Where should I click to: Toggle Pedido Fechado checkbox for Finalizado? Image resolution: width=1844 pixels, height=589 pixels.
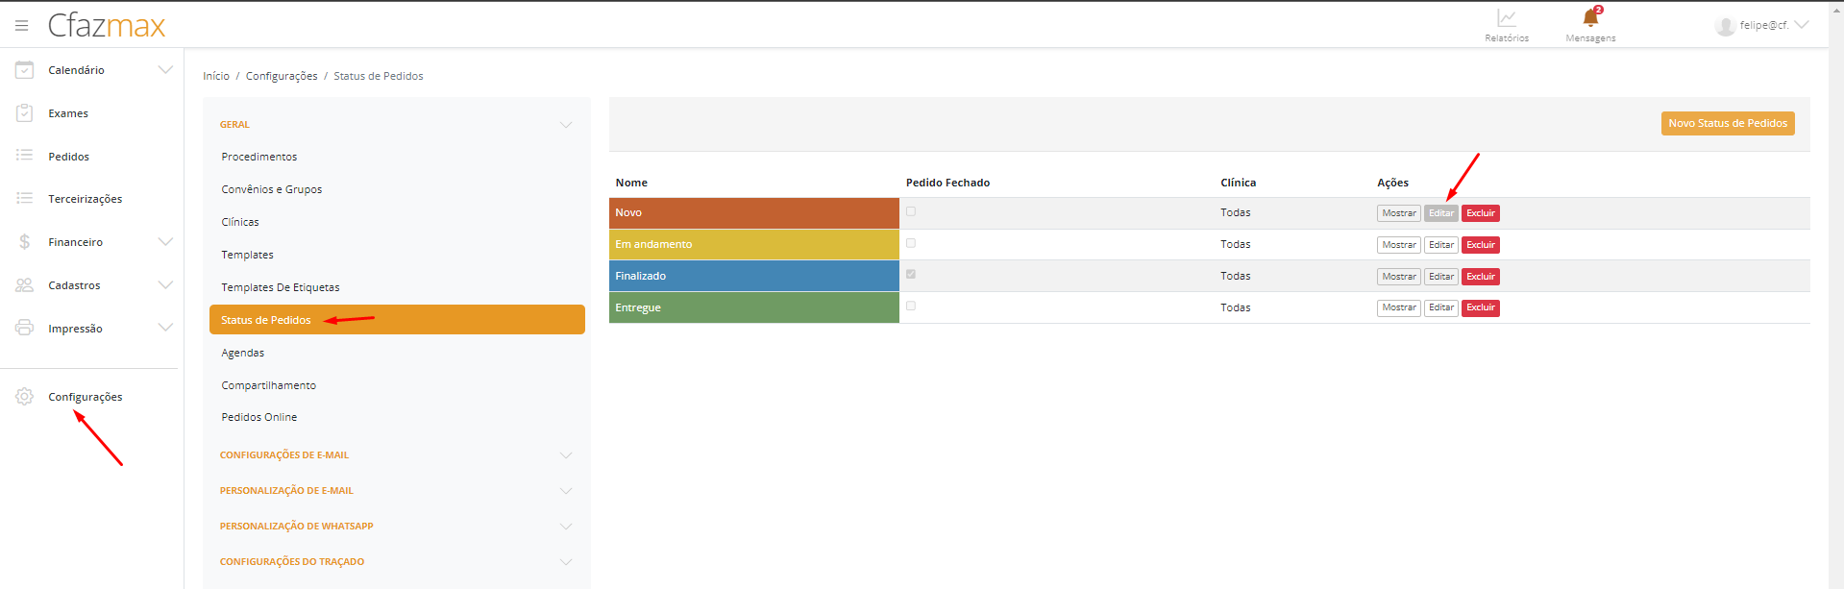pyautogui.click(x=911, y=274)
